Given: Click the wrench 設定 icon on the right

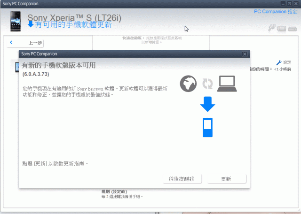Looking at the screenshot, I should (279, 62).
